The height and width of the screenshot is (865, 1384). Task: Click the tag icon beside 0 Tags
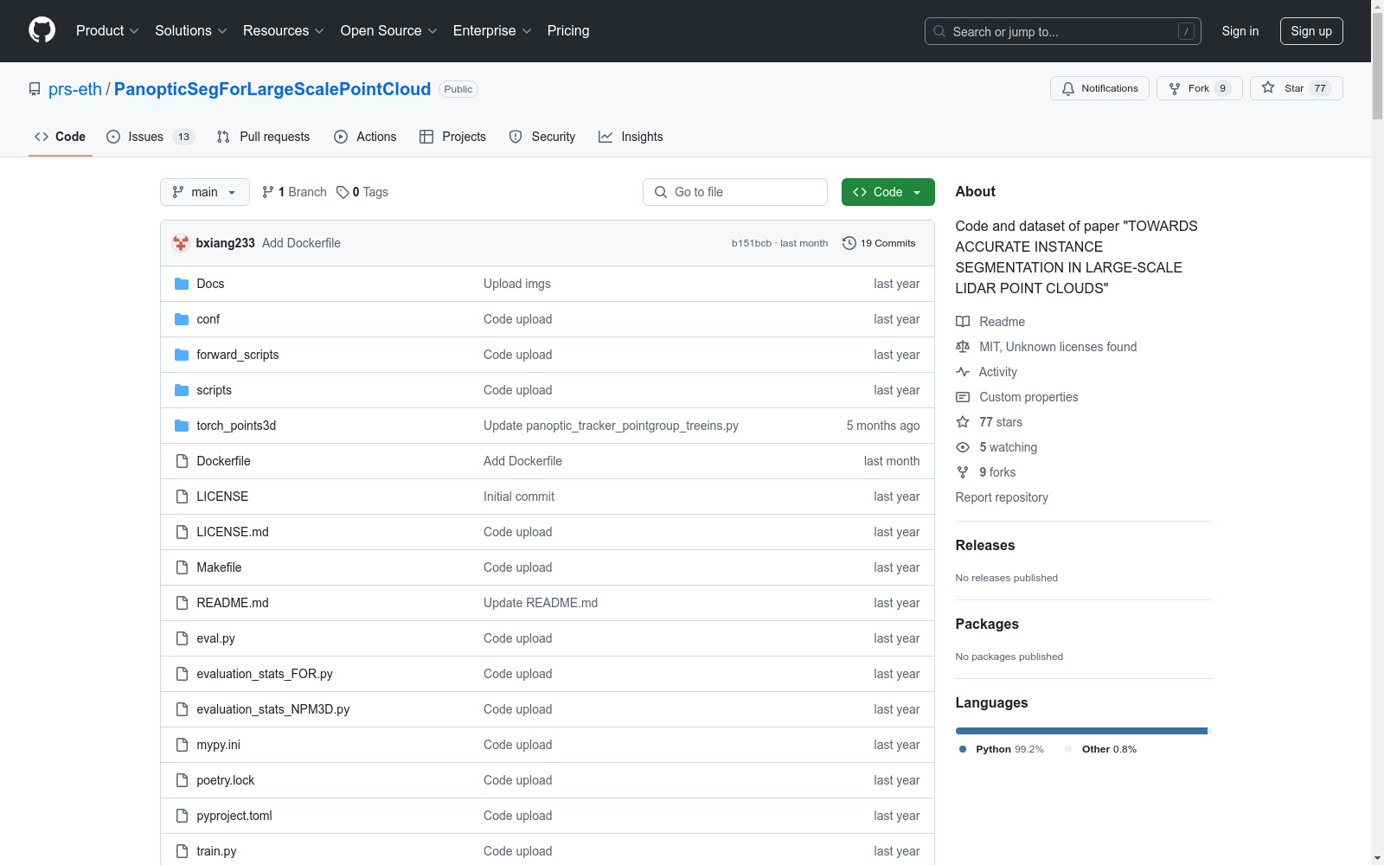pos(343,192)
